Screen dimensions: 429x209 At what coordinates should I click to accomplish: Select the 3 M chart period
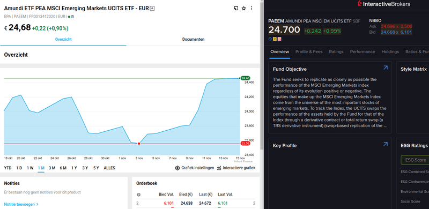52,168
